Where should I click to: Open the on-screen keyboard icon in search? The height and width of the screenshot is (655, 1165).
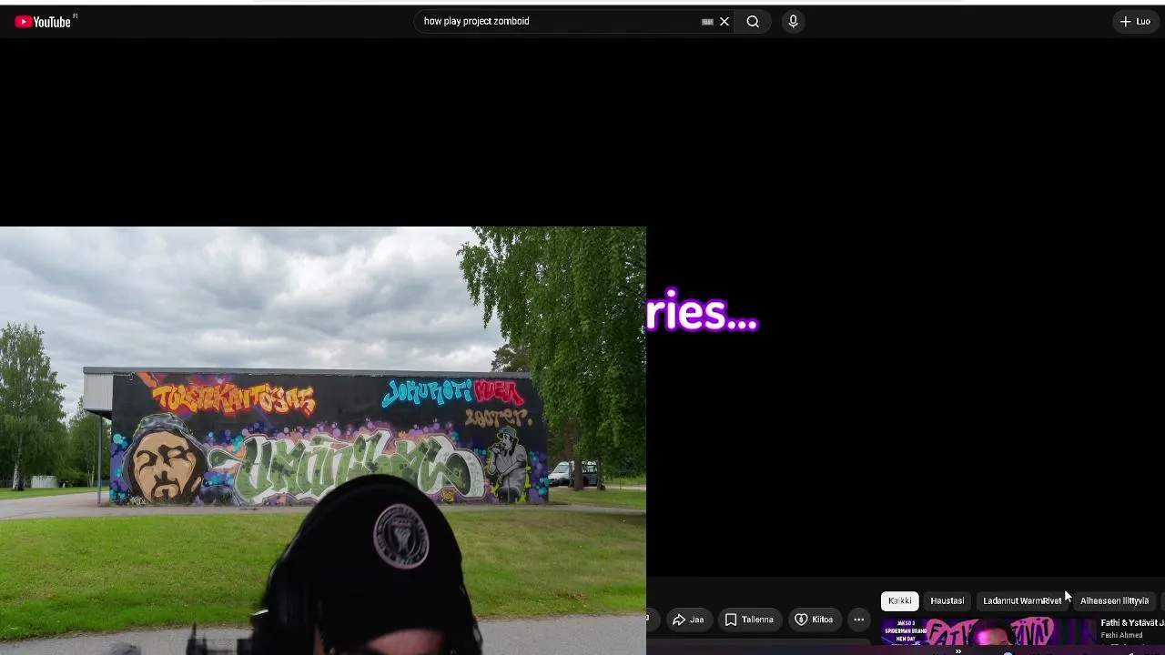pos(707,22)
